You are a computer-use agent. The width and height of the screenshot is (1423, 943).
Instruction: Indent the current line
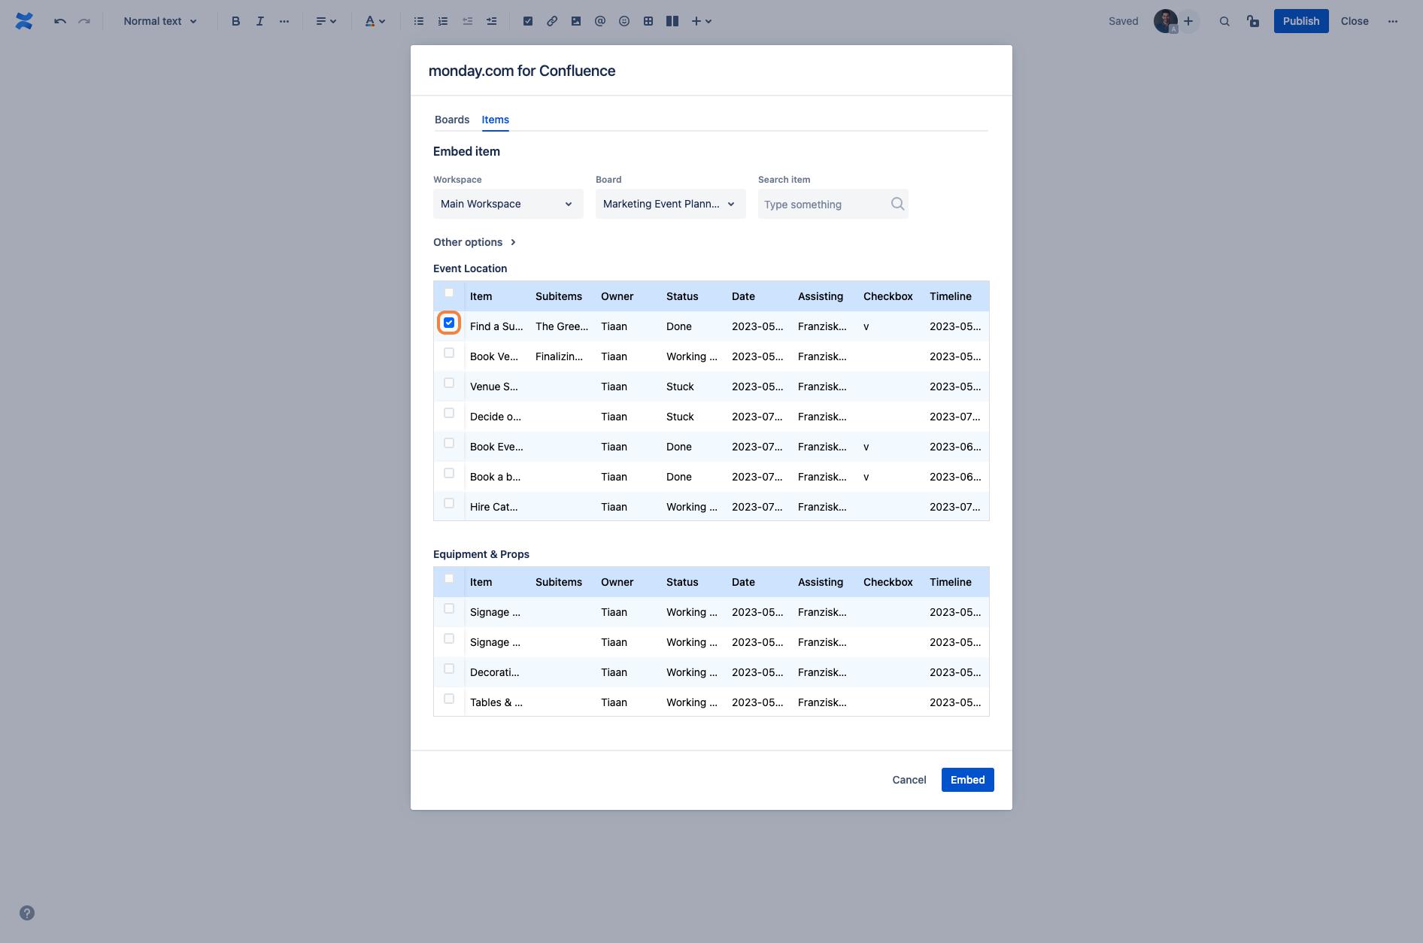(491, 21)
